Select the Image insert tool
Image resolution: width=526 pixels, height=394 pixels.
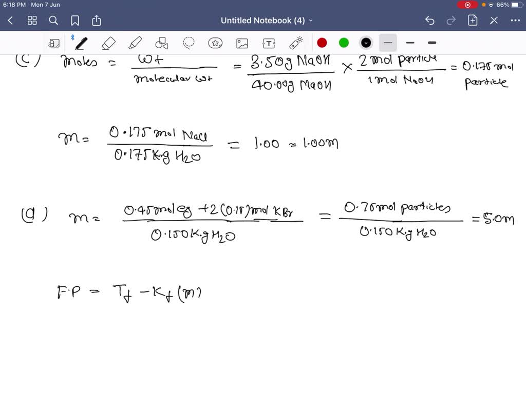[242, 43]
